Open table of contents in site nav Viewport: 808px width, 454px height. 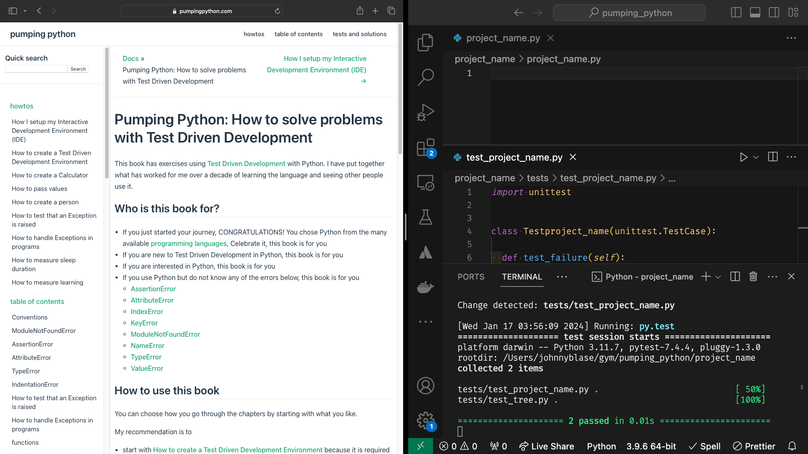coord(298,34)
